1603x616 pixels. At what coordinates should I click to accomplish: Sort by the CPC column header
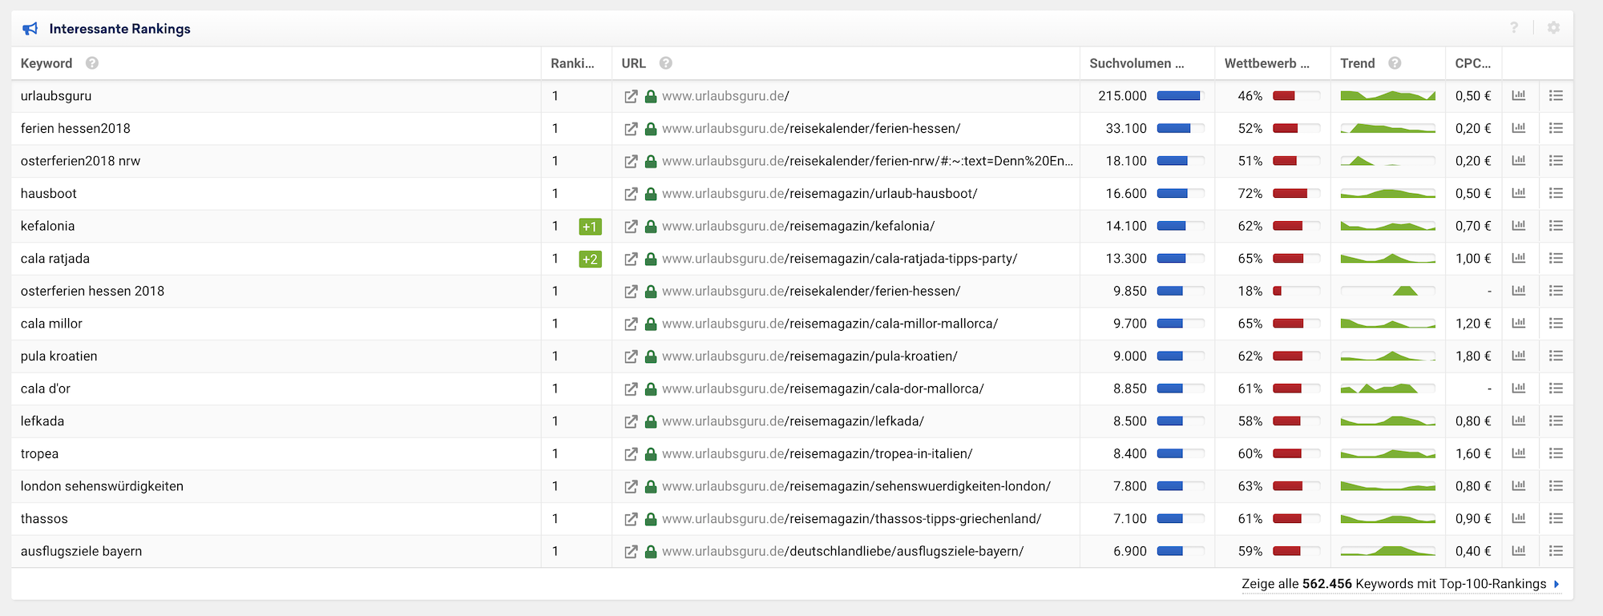click(1473, 63)
